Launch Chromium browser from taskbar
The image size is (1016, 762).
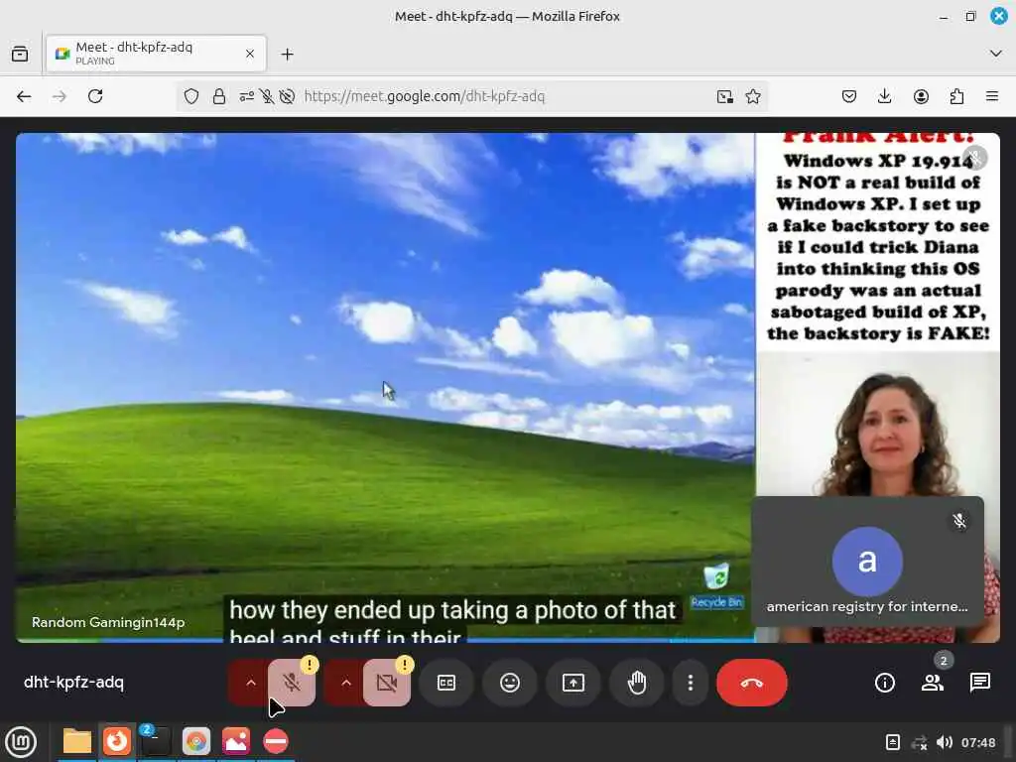196,741
